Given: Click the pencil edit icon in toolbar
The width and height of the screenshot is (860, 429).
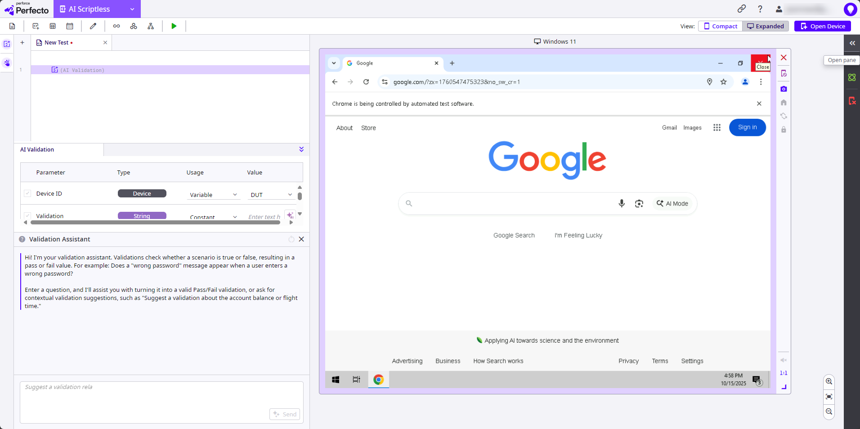Looking at the screenshot, I should [93, 26].
